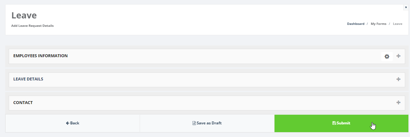410x137 pixels.
Task: Select the Leave breadcrumb item
Action: coord(397,24)
